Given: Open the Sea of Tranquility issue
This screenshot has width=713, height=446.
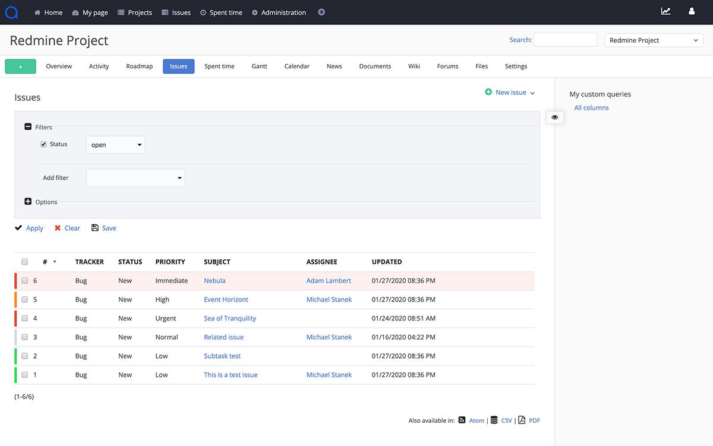Looking at the screenshot, I should (230, 318).
